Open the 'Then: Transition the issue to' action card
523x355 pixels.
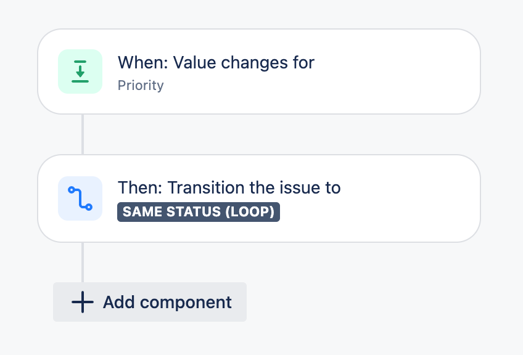(x=259, y=198)
